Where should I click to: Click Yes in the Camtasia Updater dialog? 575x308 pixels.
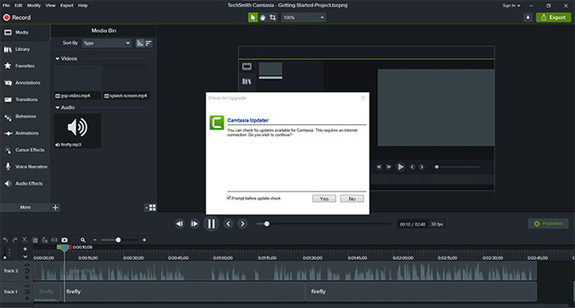coord(324,199)
